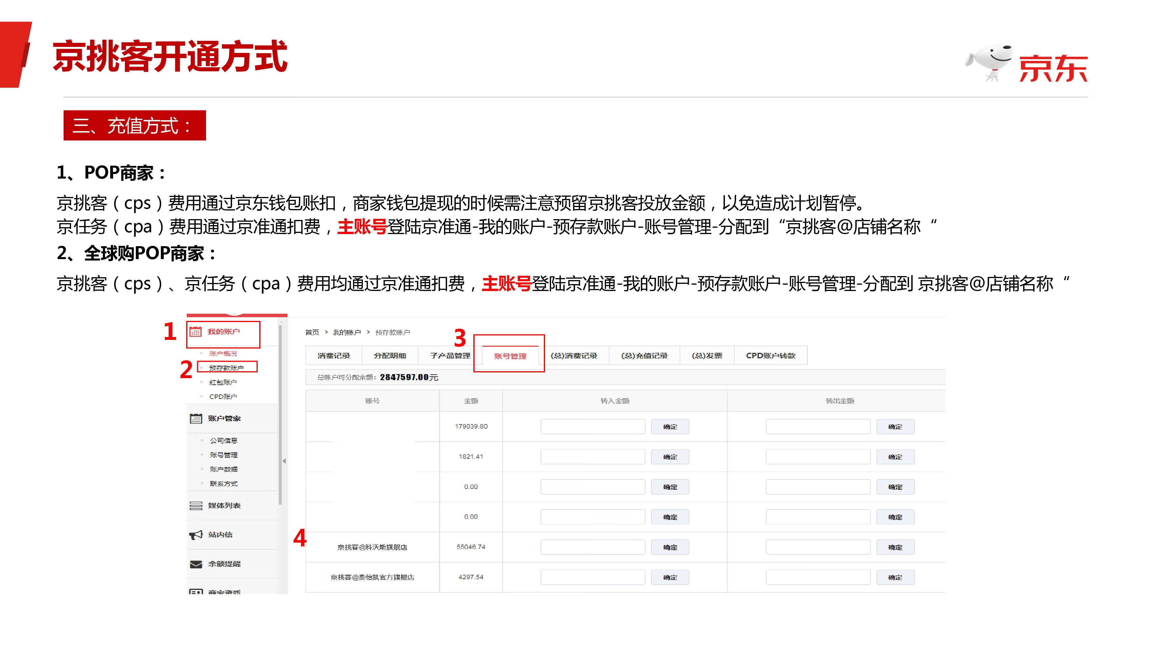Click the 转入金额 column header
The image size is (1151, 647).
(x=615, y=401)
